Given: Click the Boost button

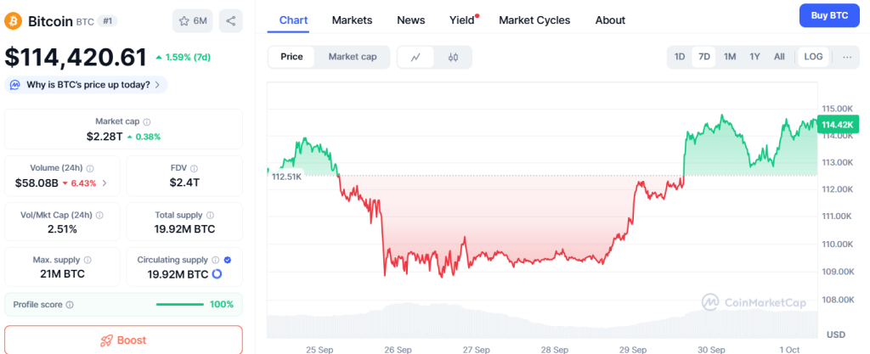Looking at the screenshot, I should [x=123, y=340].
